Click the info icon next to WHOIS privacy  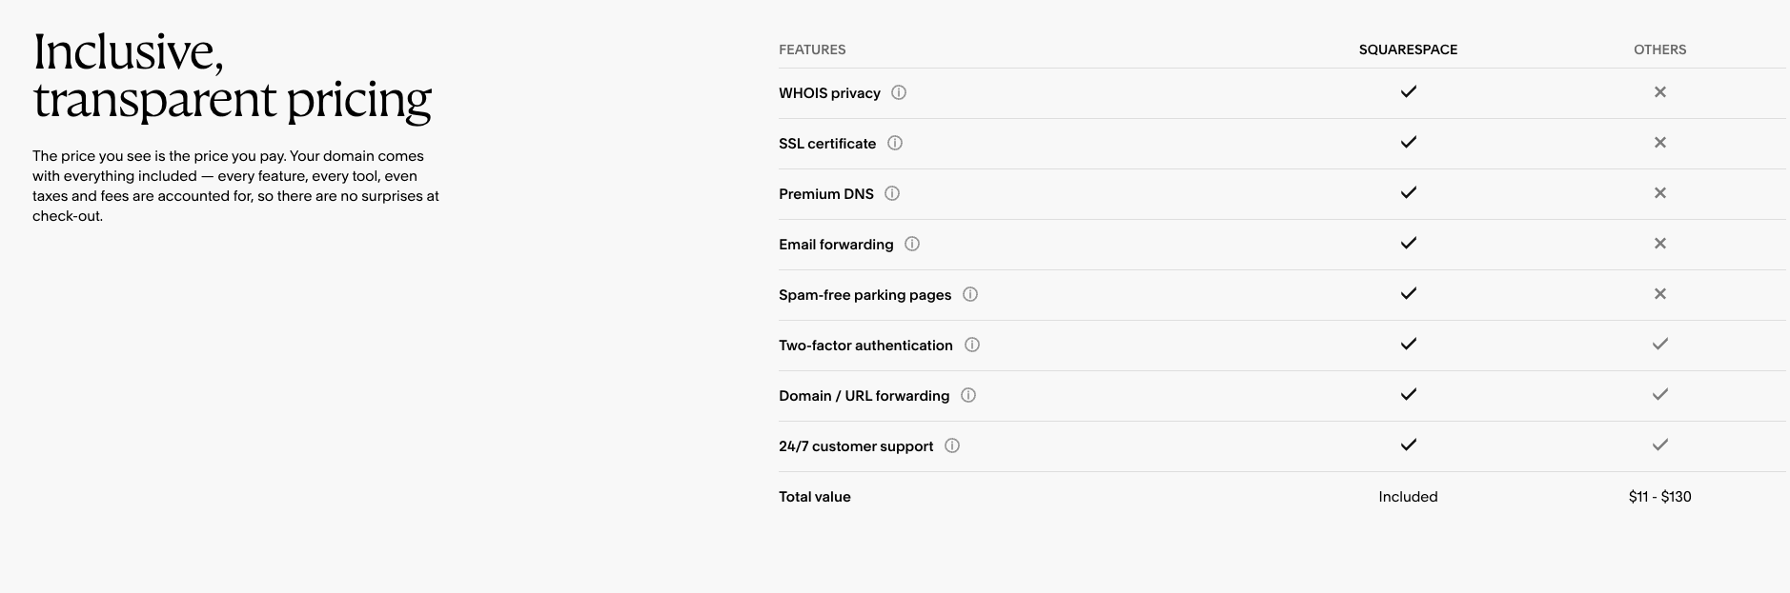coord(898,92)
